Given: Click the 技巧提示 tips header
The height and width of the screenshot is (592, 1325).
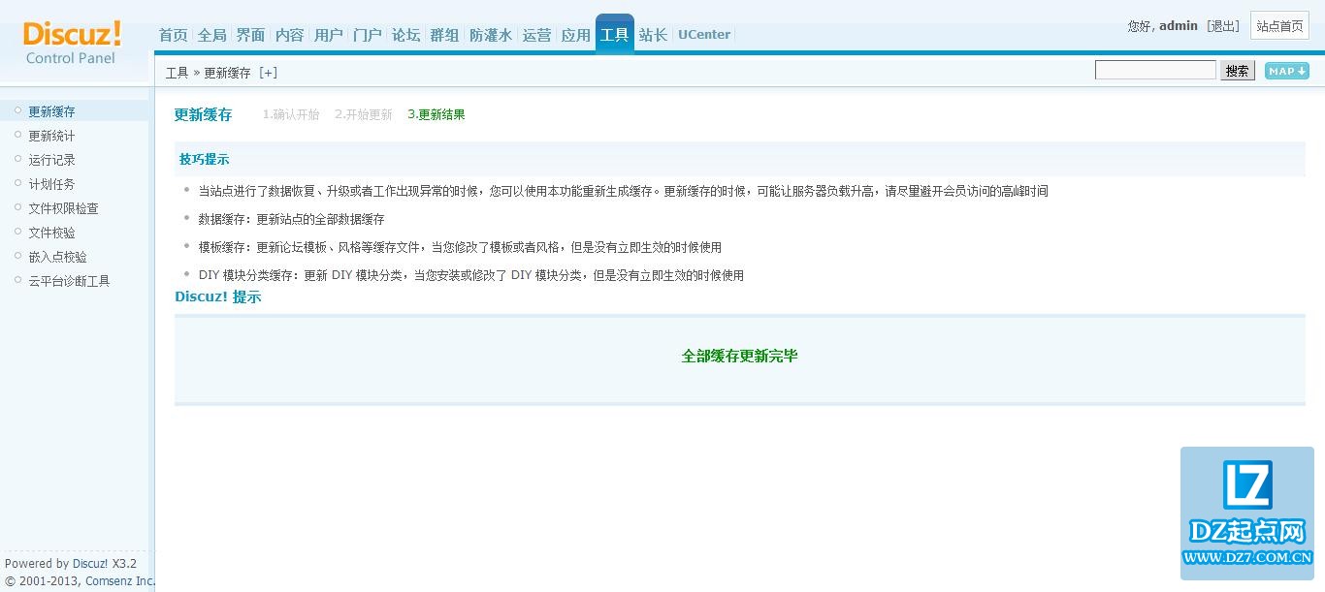Looking at the screenshot, I should coord(205,159).
